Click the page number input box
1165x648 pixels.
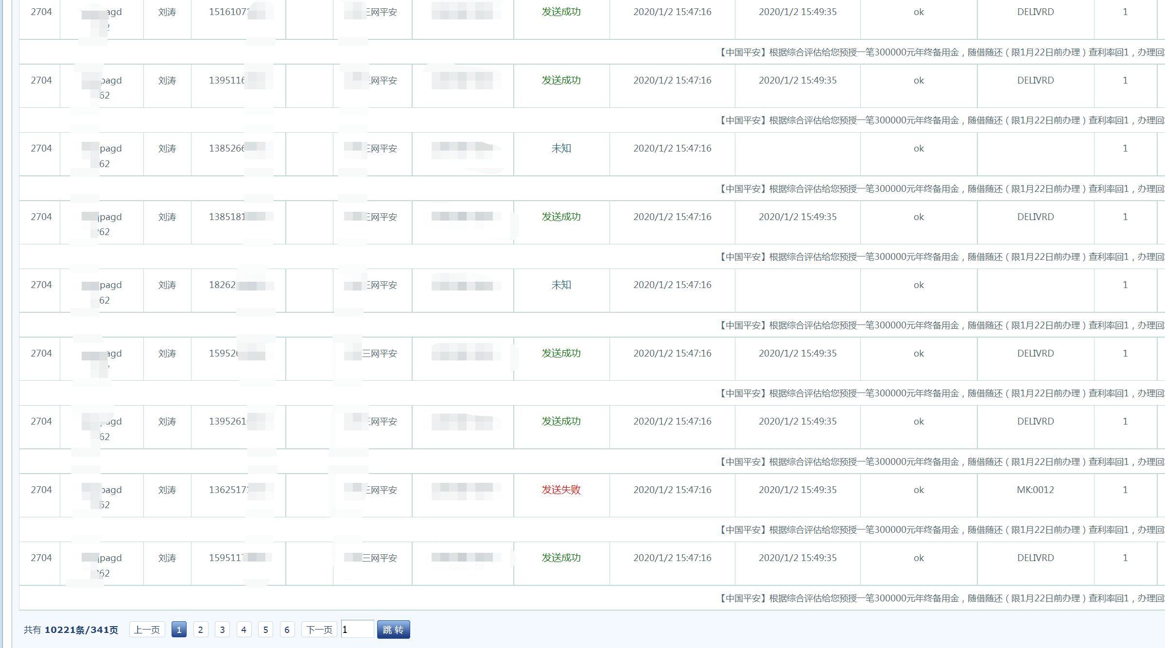(357, 629)
